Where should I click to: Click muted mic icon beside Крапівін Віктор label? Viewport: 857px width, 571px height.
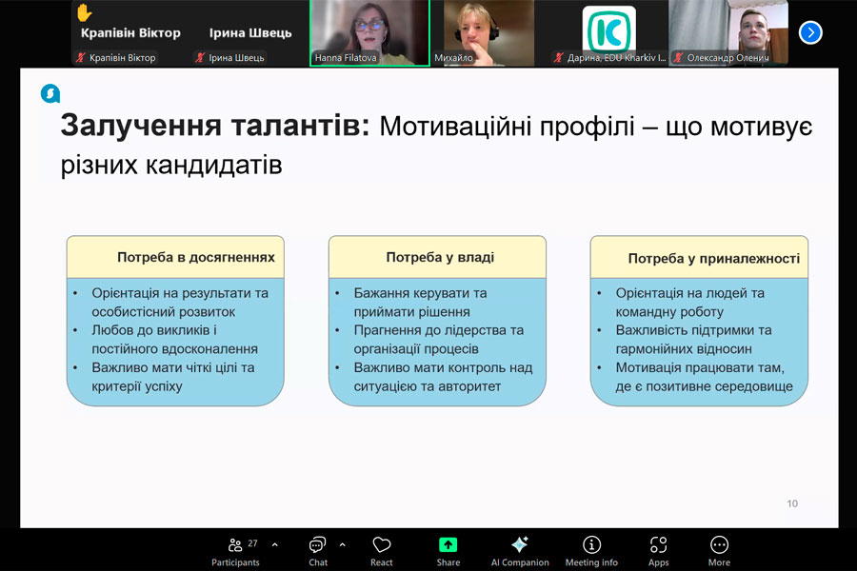point(81,58)
